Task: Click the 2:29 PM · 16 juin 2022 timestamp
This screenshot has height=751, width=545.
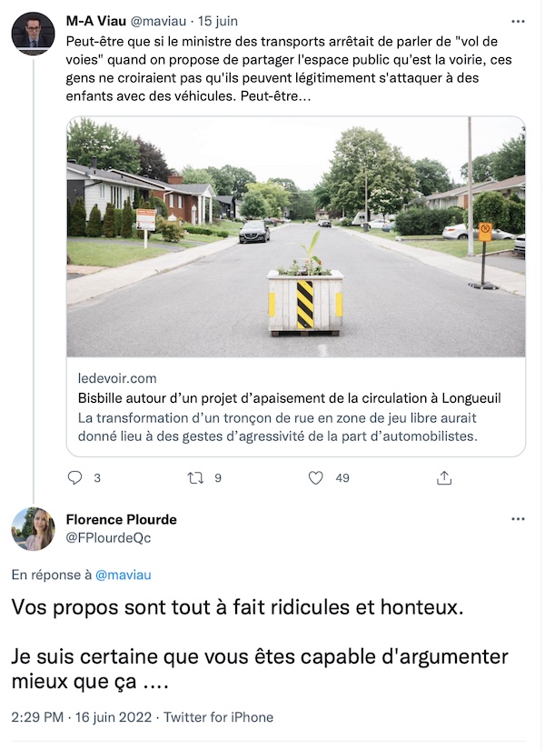Action: pyautogui.click(x=82, y=717)
